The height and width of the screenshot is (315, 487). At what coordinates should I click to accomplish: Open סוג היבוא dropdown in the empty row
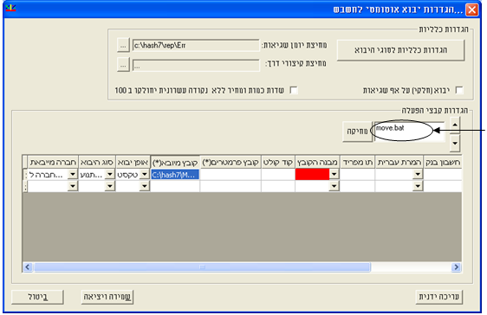(110, 186)
